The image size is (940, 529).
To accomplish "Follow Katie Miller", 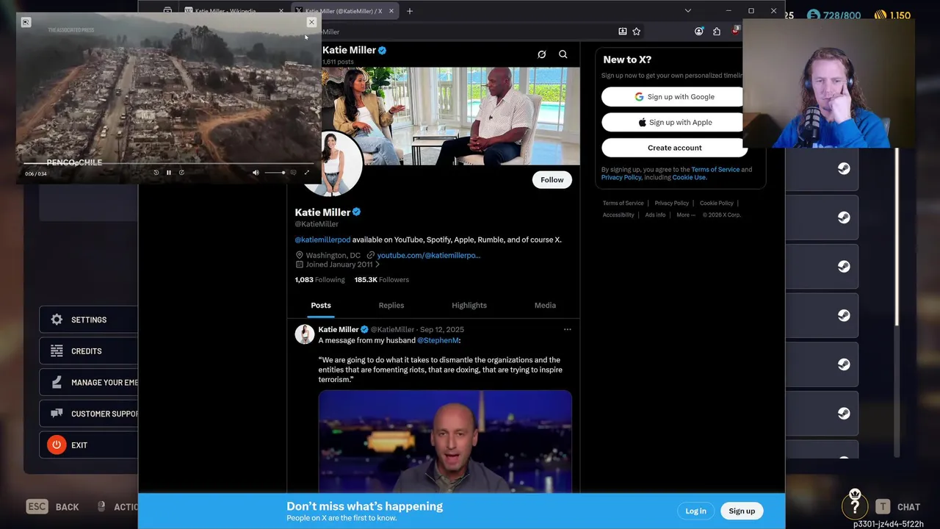I will click(552, 180).
